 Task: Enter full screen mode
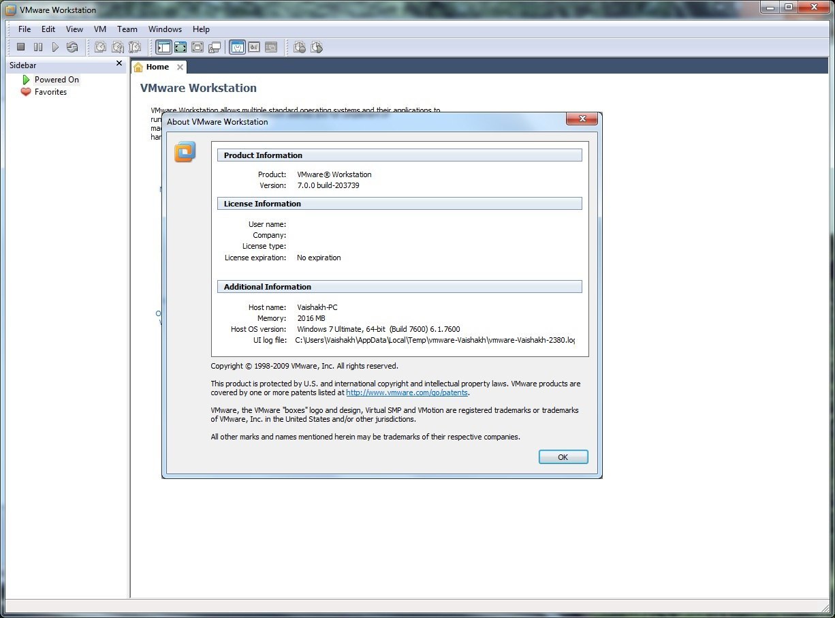tap(180, 47)
